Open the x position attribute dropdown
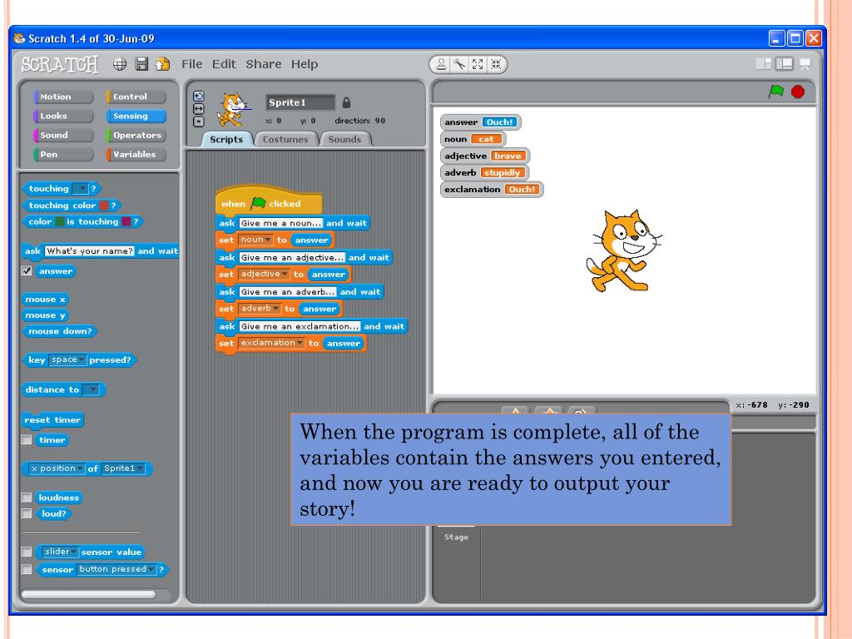This screenshot has width=852, height=639. tap(57, 468)
